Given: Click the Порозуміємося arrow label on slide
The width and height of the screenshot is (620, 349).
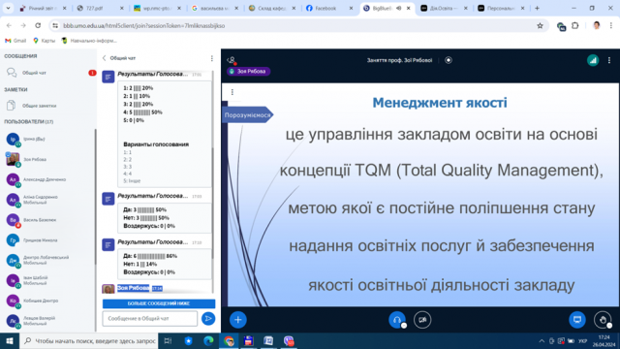Looking at the screenshot, I should coord(248,115).
